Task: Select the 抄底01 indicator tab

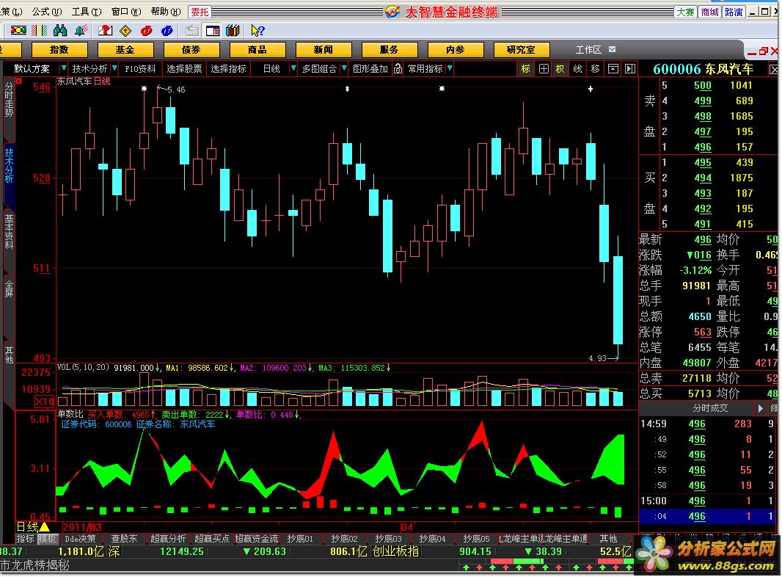Action: (300, 539)
